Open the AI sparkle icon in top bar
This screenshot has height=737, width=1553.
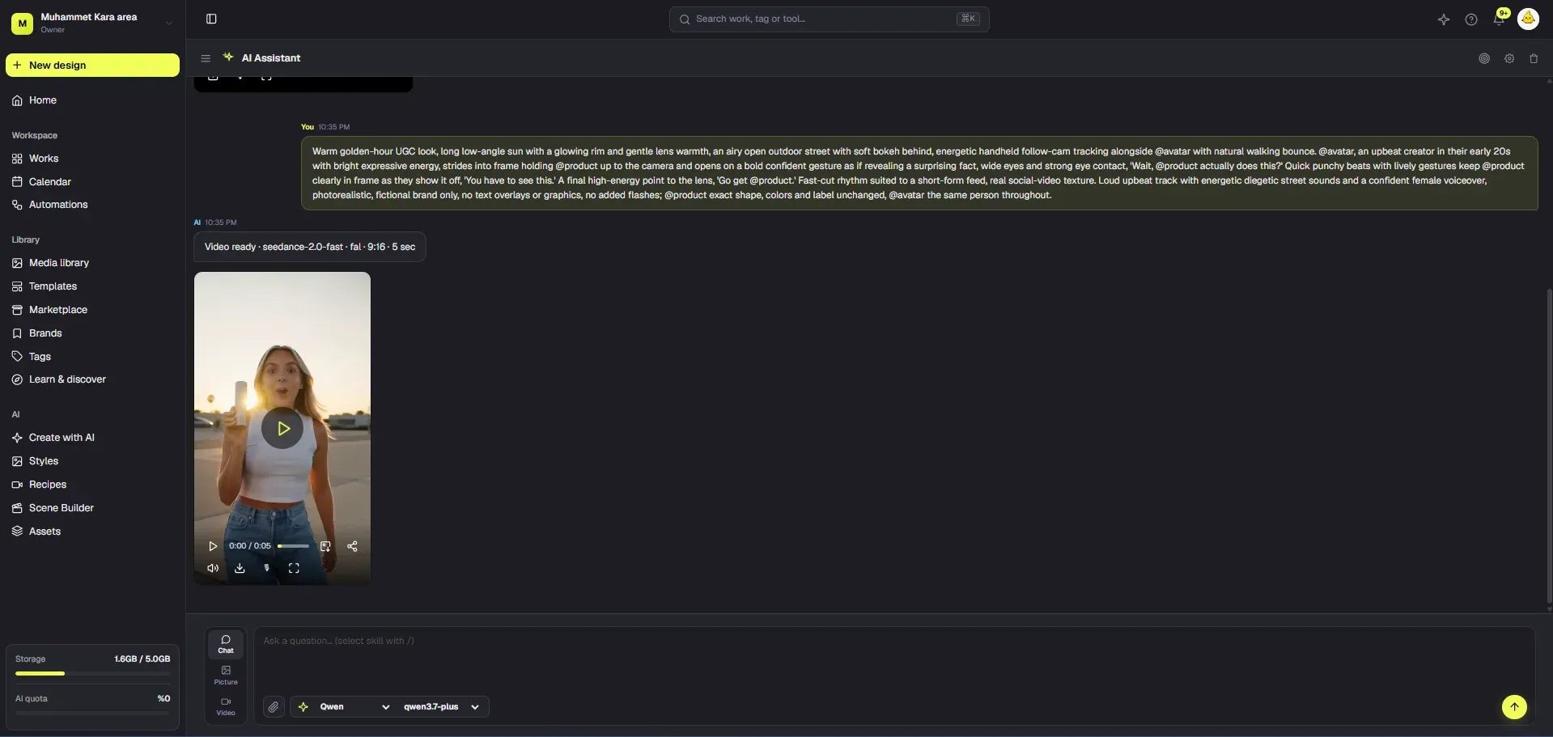pyautogui.click(x=1444, y=19)
